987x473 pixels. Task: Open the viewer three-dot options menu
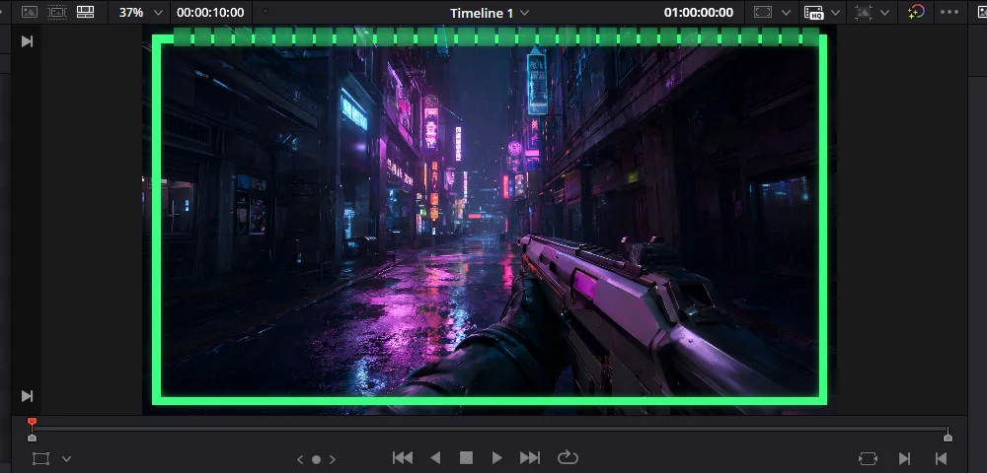click(949, 12)
